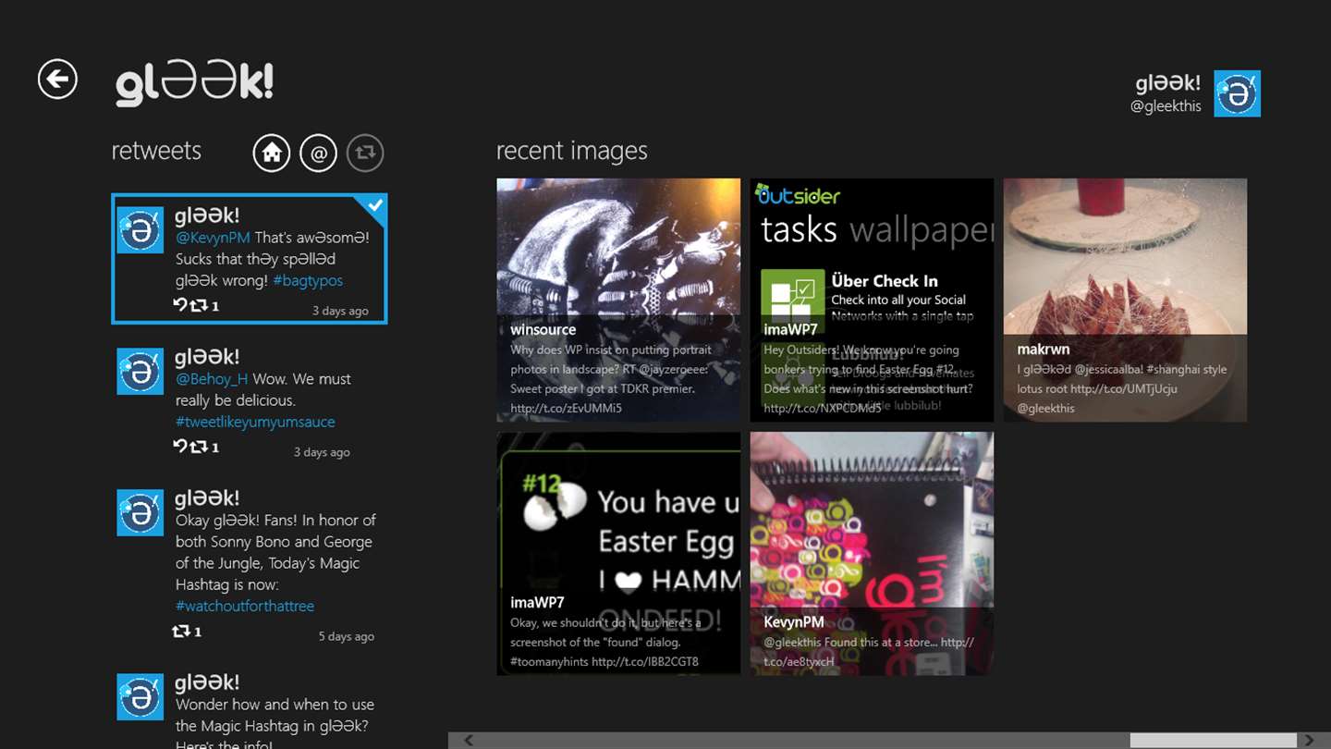Show mentions with the @ icon
This screenshot has width=1331, height=749.
318,153
